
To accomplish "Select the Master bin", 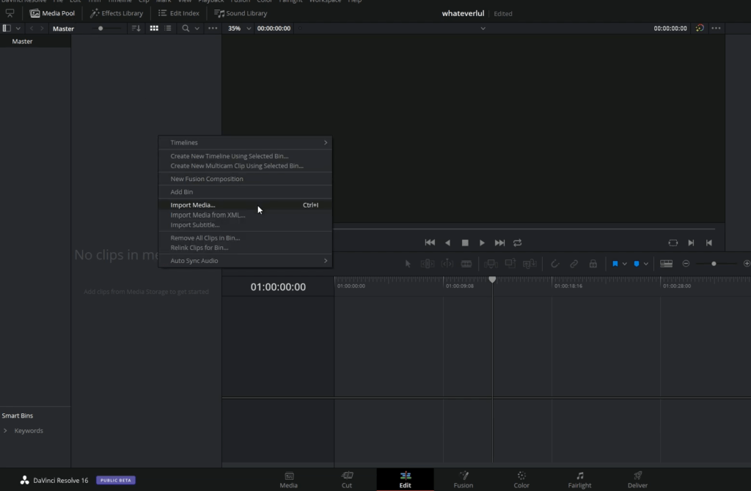I will [35, 41].
